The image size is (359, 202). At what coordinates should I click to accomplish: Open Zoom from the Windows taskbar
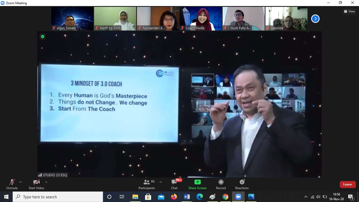(x=238, y=197)
